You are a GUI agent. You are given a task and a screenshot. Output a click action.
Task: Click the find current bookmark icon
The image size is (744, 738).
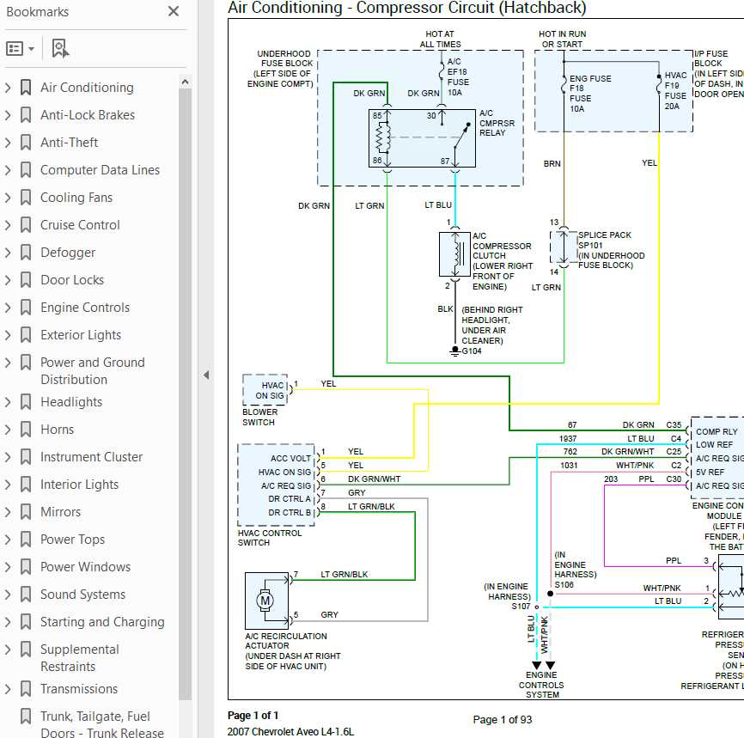[60, 48]
